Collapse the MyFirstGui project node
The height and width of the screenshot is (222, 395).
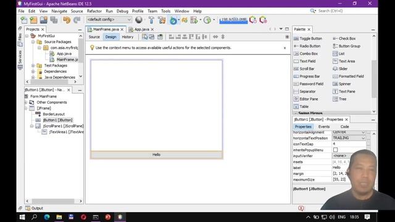click(x=27, y=36)
